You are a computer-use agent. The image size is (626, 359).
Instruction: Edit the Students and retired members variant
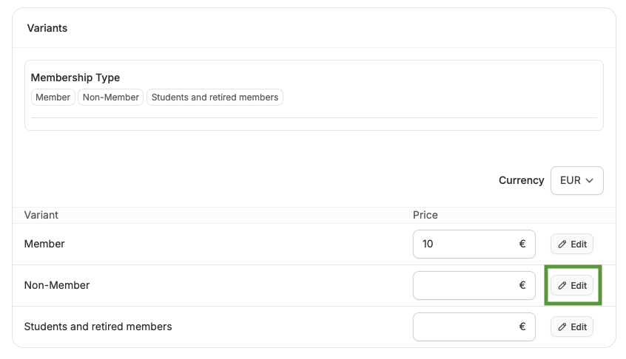point(572,327)
